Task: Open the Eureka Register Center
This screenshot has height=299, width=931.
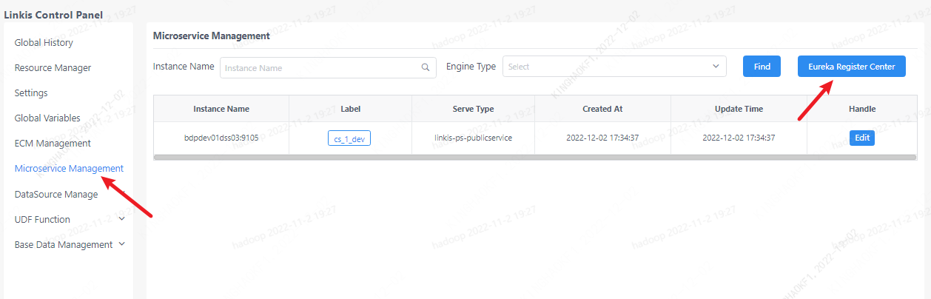Action: click(x=851, y=67)
